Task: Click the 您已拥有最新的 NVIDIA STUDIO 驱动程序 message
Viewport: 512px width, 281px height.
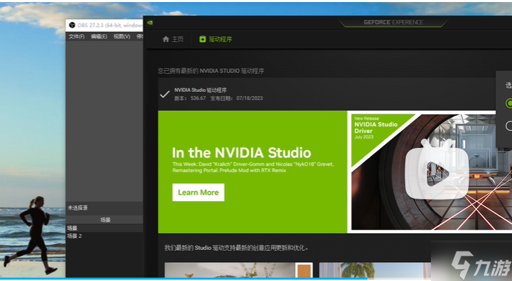Action: 211,71
